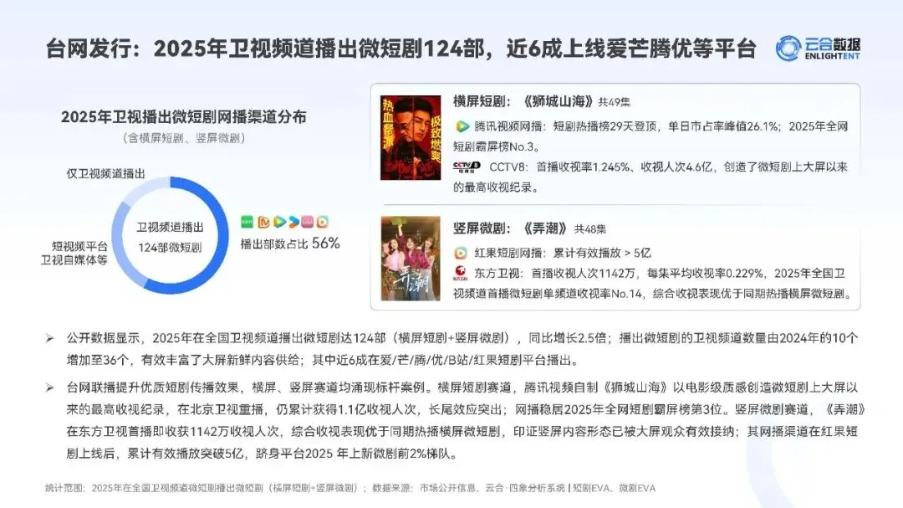
Task: Open the 狮城山海 poster thumbnail
Action: pyautogui.click(x=410, y=138)
